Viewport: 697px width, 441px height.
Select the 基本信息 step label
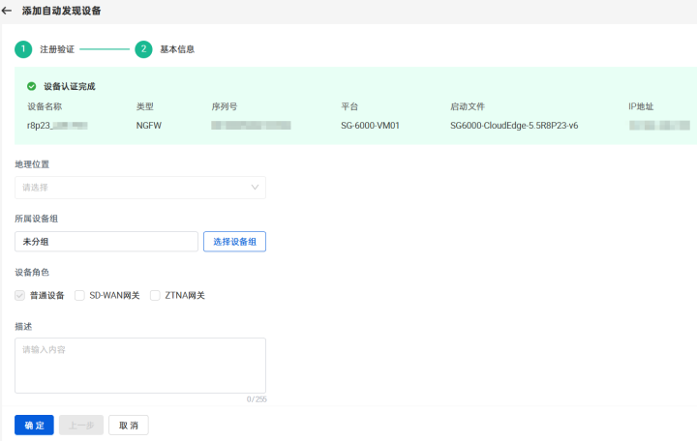[x=177, y=49]
